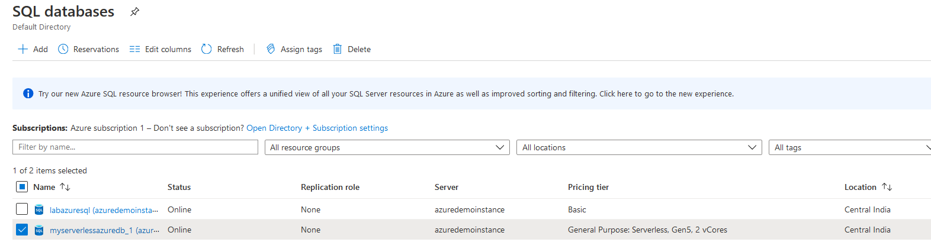Toggle the select-all header checkbox
The height and width of the screenshot is (242, 931).
22,187
